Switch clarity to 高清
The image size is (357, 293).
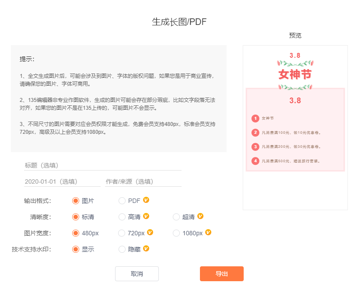pyautogui.click(x=122, y=217)
